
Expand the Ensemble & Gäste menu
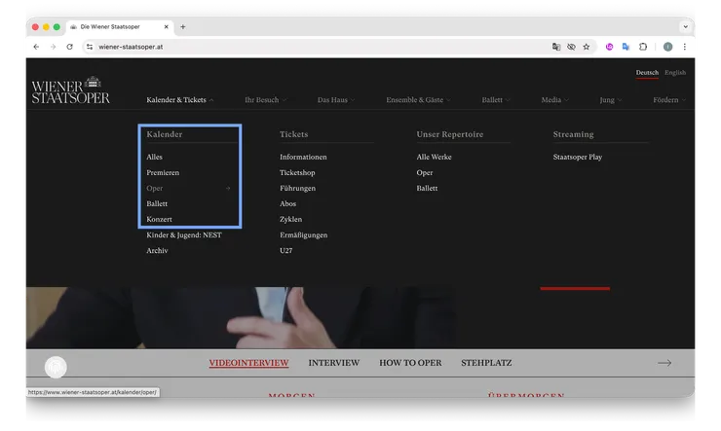tap(418, 100)
